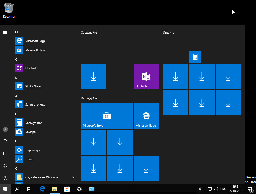Open the network status tray icon

(209, 189)
